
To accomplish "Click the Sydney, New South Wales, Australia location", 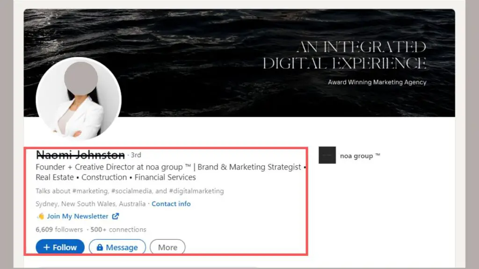I will click(x=91, y=204).
